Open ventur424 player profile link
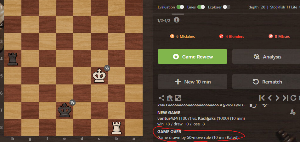 click(x=168, y=119)
